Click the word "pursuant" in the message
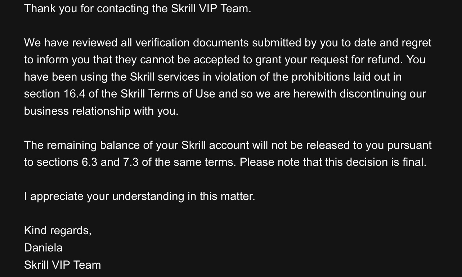The image size is (462, 277). pyautogui.click(x=409, y=145)
